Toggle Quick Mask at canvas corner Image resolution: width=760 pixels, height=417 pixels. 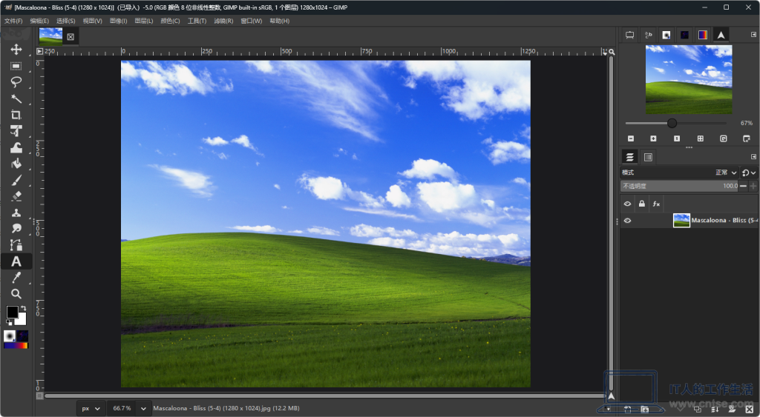pyautogui.click(x=40, y=396)
